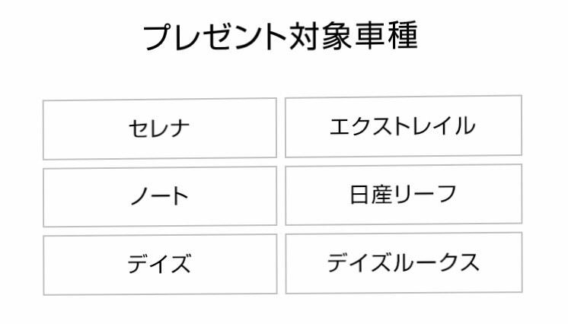Go to the エクストレイル model box
Screen dimensions: 568x324
point(404,126)
